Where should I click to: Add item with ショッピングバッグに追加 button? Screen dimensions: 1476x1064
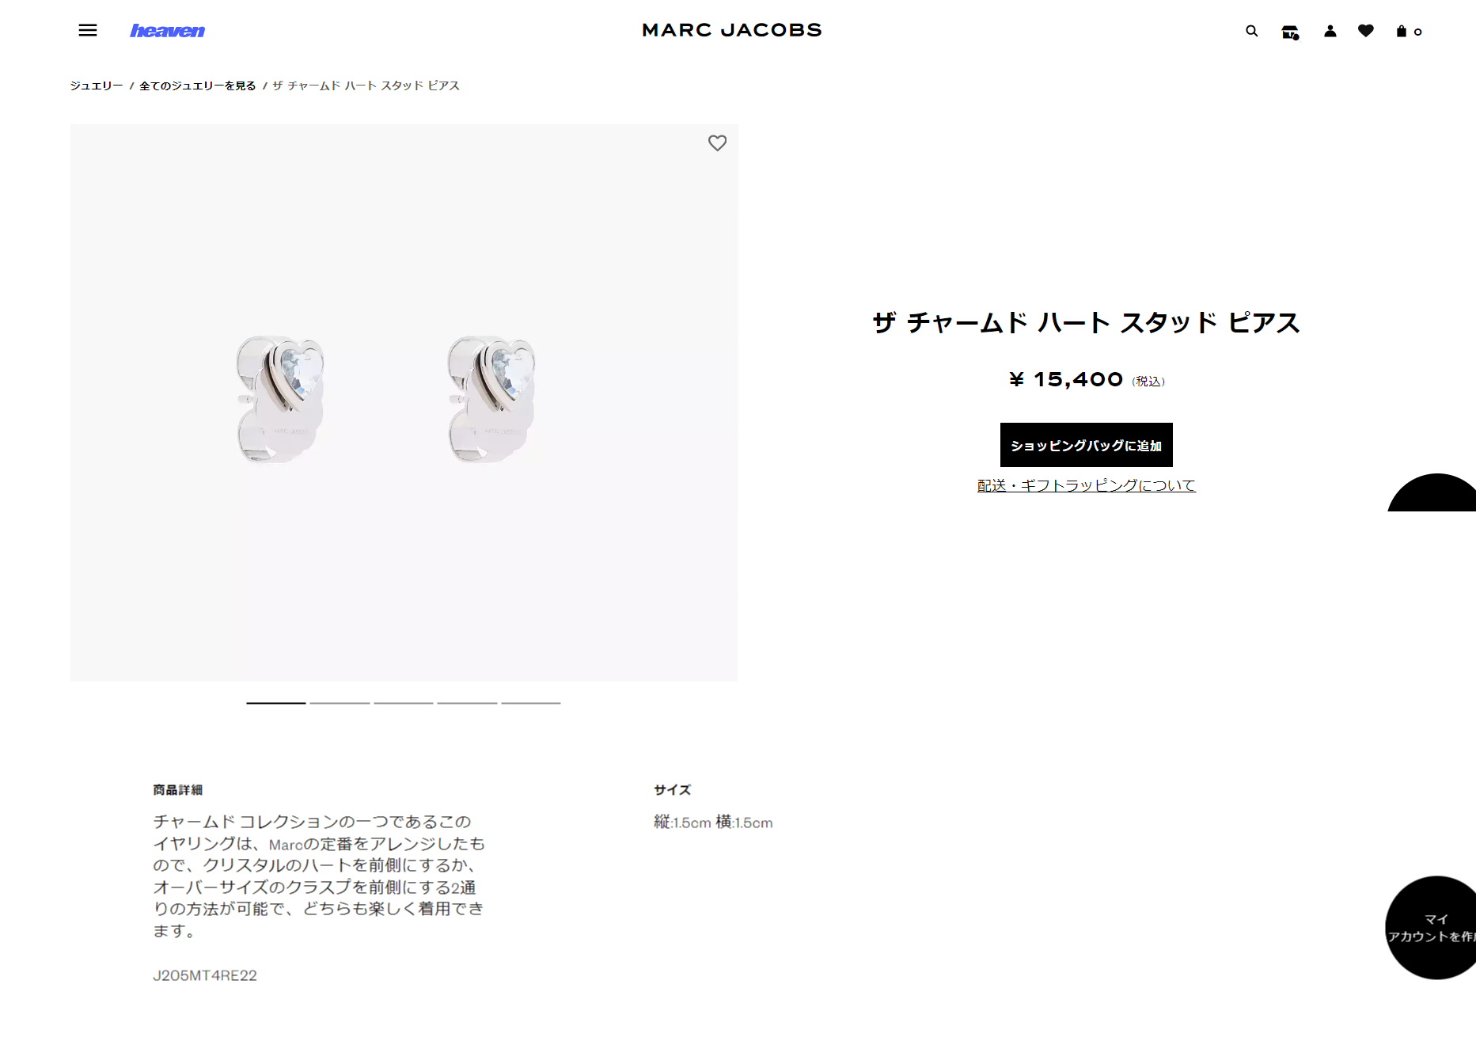tap(1087, 445)
